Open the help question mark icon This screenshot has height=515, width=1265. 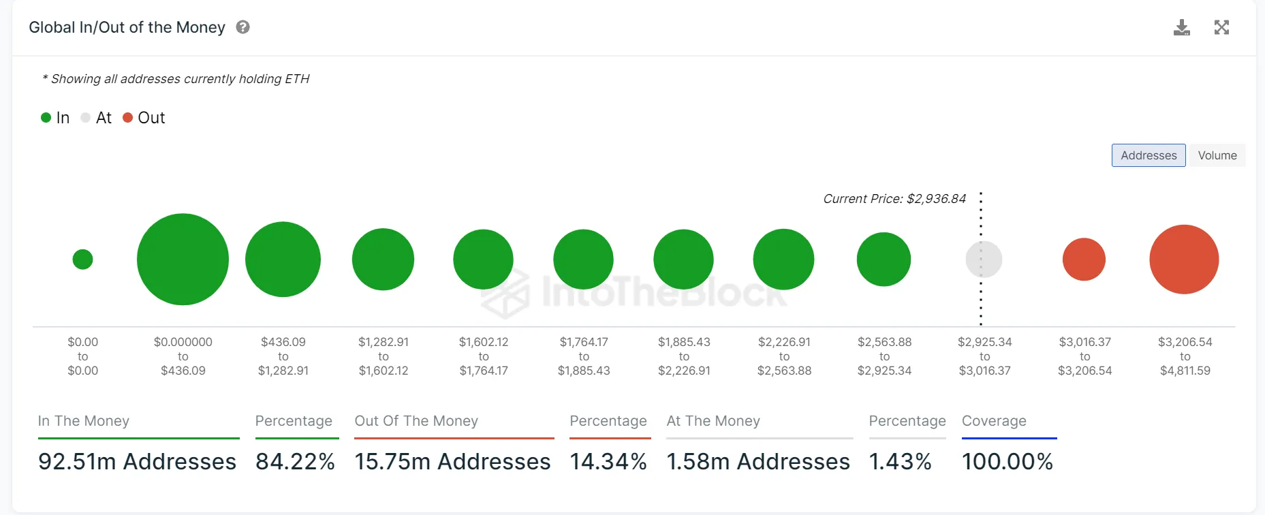point(243,27)
